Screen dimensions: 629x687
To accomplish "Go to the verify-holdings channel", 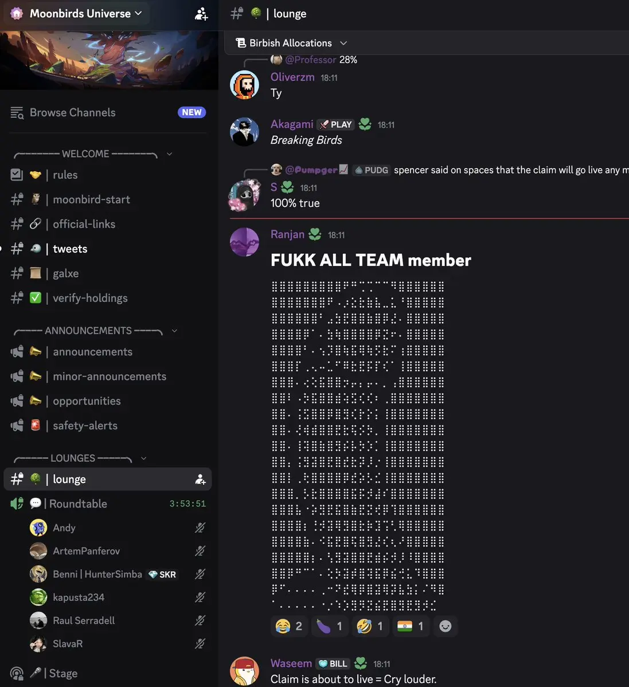I will click(x=108, y=298).
